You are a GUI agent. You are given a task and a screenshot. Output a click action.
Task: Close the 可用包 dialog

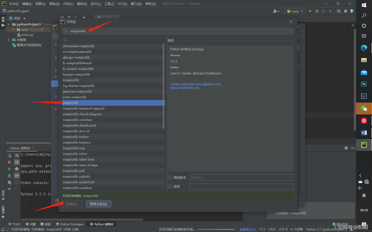pos(291,22)
